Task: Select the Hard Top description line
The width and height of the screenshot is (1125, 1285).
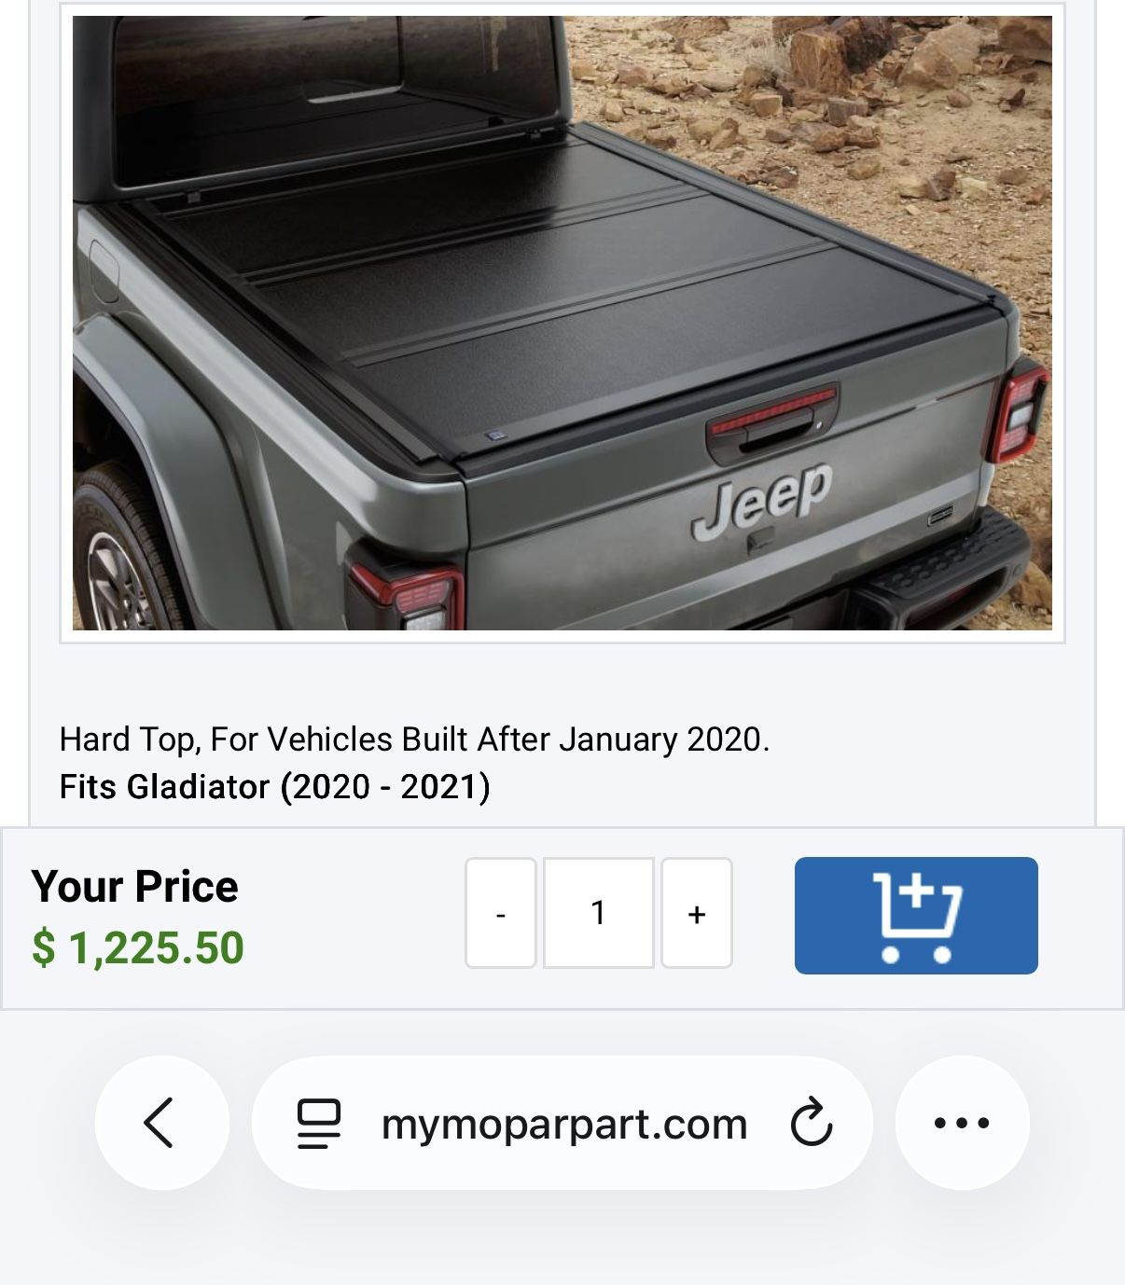Action: pyautogui.click(x=414, y=739)
